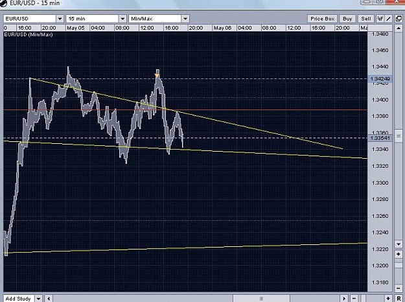This screenshot has height=302, width=405.
Task: Click the vertical scale up arrow
Action: (x=399, y=28)
